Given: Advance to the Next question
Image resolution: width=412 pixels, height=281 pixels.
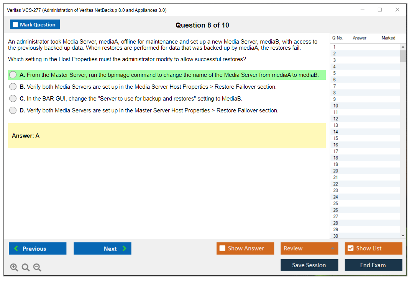Looking at the screenshot, I should (x=102, y=249).
